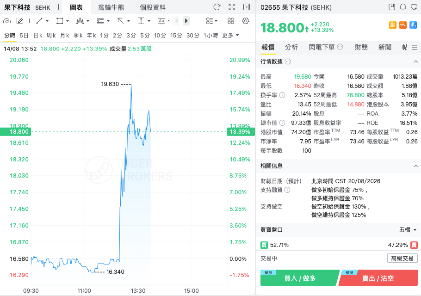Image resolution: width=421 pixels, height=296 pixels.
Task: Select the 月k timeframe
Action: click(x=65, y=36)
